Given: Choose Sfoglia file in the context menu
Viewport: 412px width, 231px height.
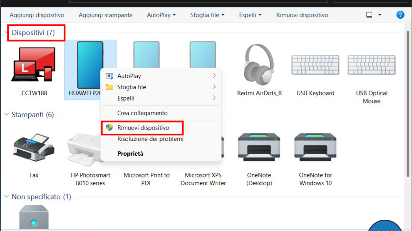Looking at the screenshot, I should (161, 87).
